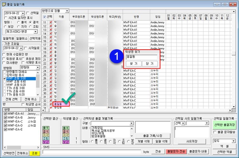Click the 출결문자 내용 button
The height and width of the screenshot is (158, 239).
[198, 152]
